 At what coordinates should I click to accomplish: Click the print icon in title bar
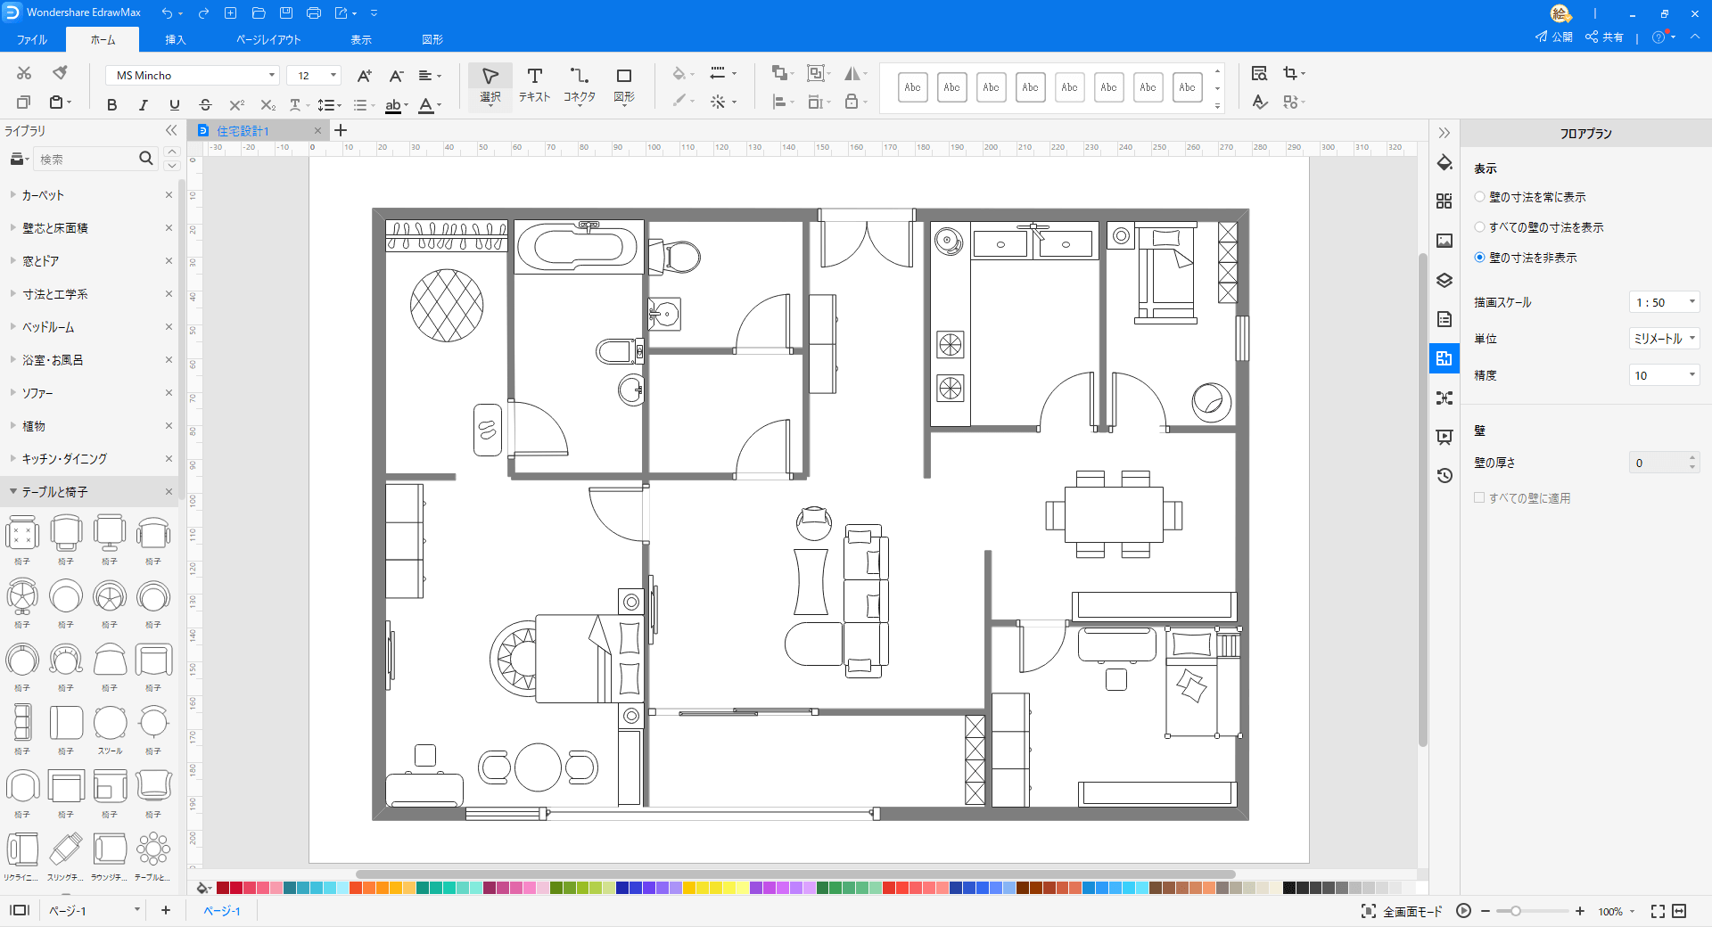point(314,13)
